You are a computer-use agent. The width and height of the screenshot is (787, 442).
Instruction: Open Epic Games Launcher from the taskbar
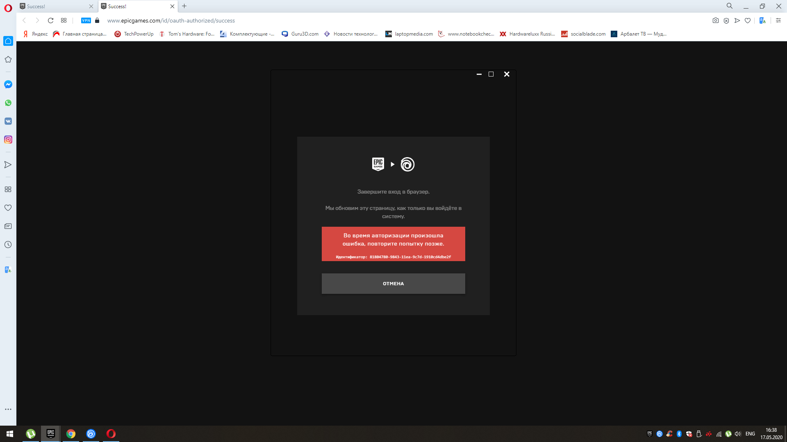tap(51, 433)
